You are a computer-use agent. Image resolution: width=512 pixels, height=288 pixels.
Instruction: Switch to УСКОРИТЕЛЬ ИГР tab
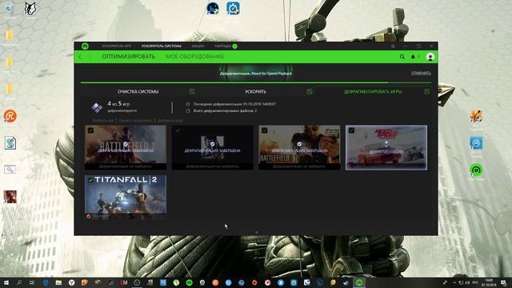click(116, 46)
